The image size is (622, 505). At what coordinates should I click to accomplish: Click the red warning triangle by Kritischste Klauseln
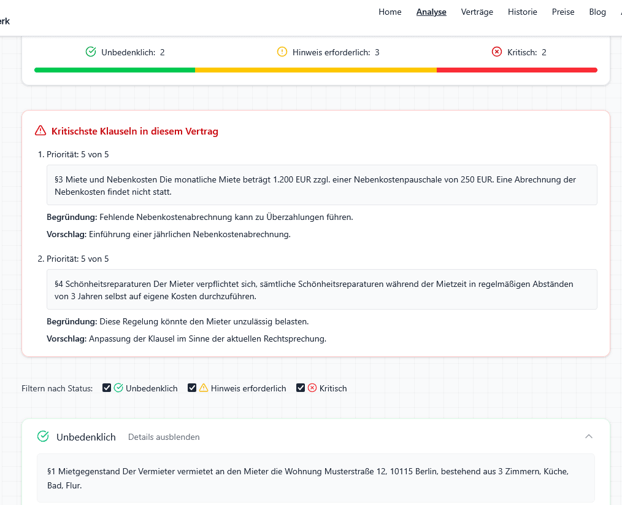point(40,131)
